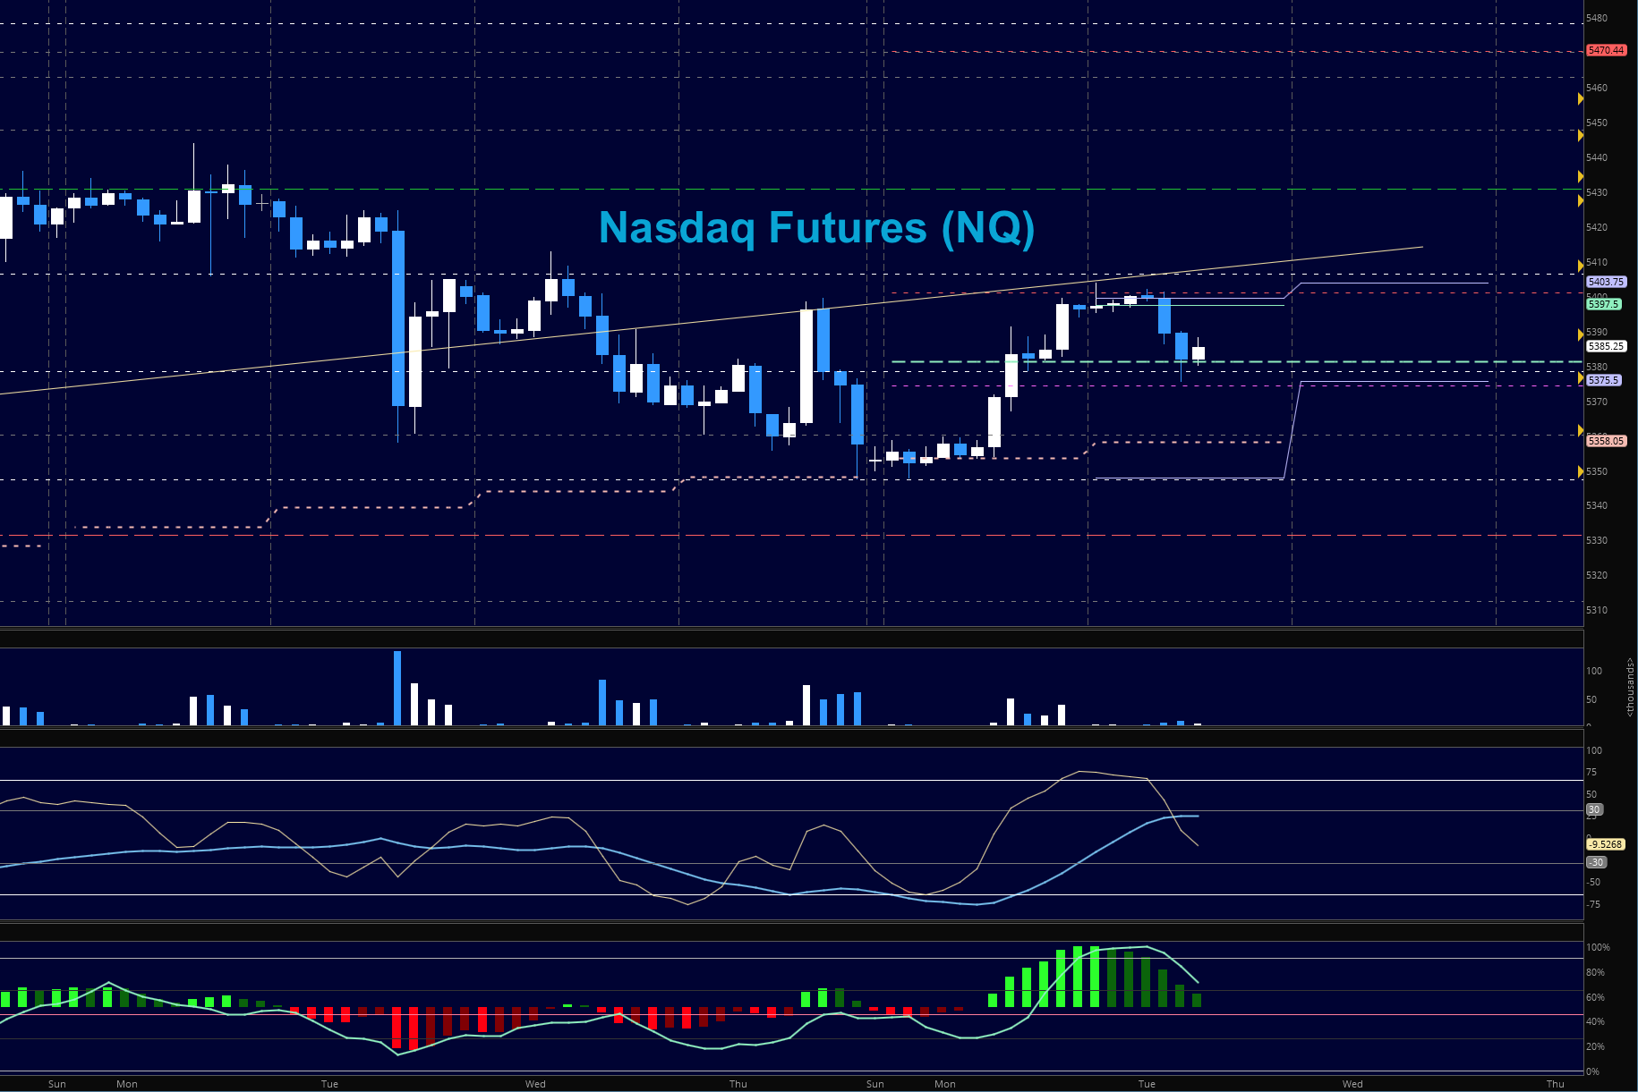Viewport: 1638px width, 1092px height.
Task: Click the 100% label on the momentum axis
Action: (1598, 947)
